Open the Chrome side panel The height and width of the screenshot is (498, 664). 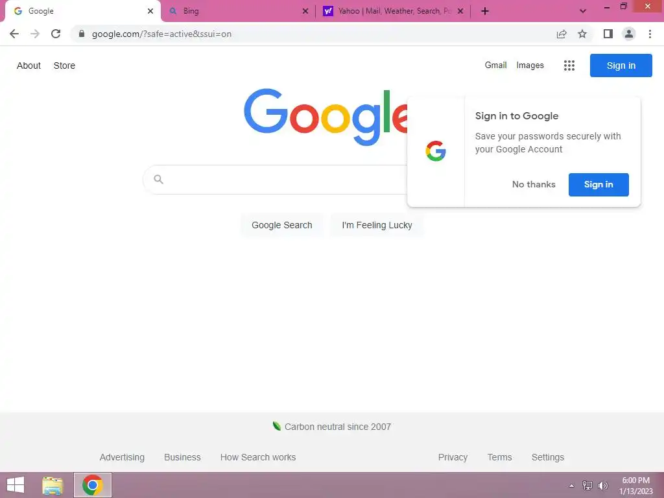pos(608,34)
